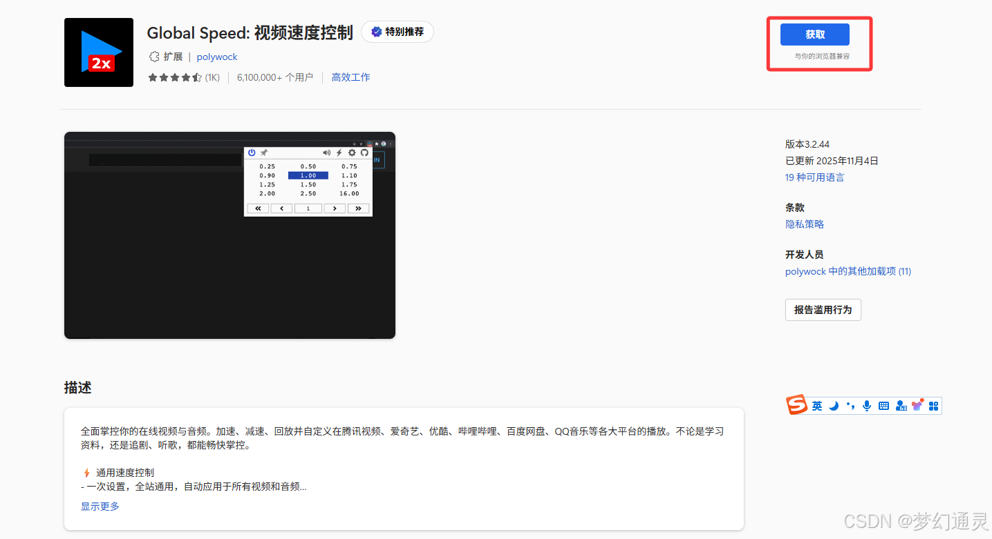Viewport: 992px width, 539px height.
Task: Click the 描述 section heading
Action: (x=77, y=387)
